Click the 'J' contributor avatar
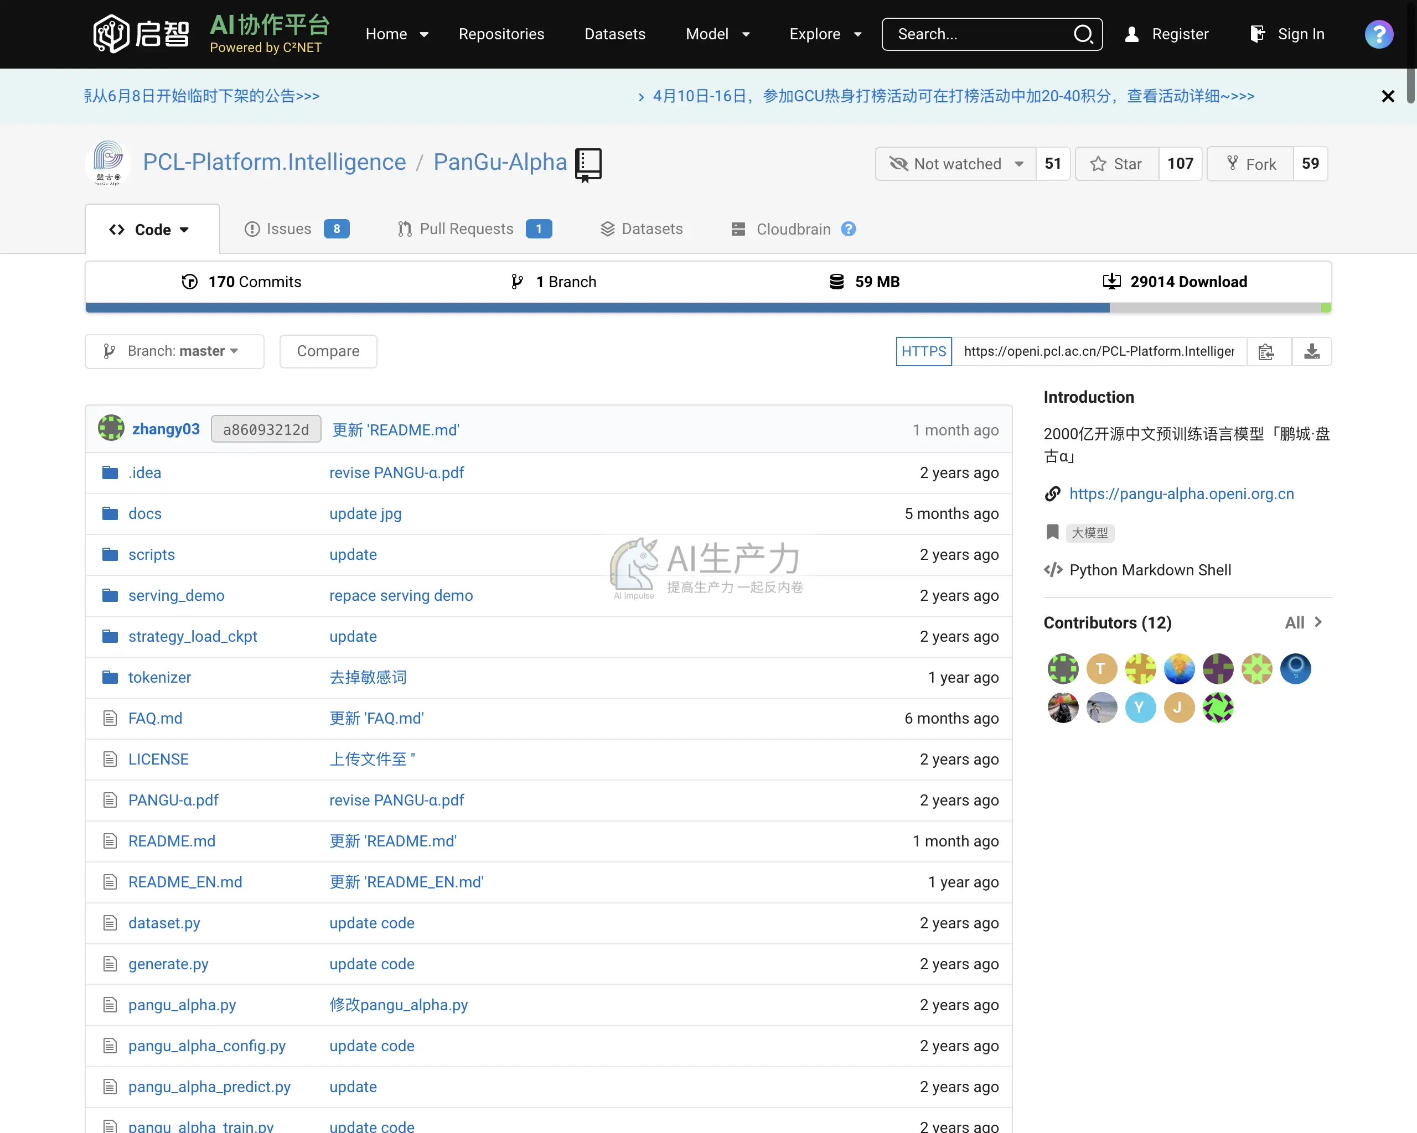This screenshot has height=1133, width=1417. pyautogui.click(x=1179, y=708)
